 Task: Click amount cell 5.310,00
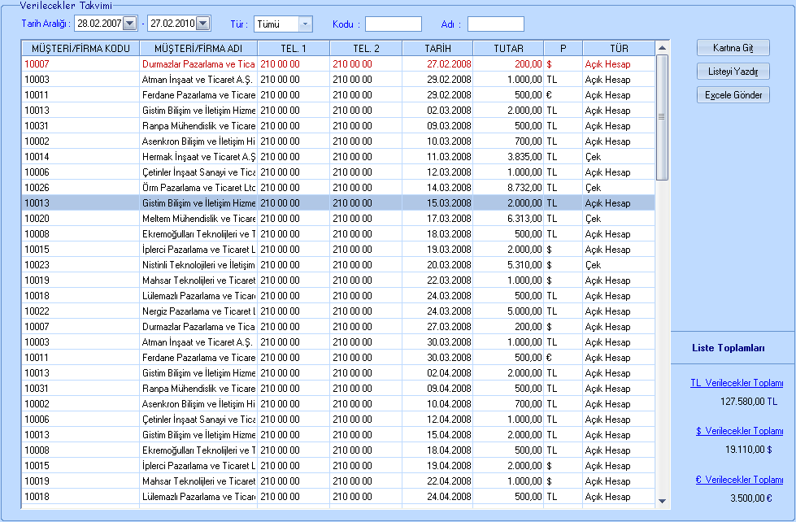[509, 265]
